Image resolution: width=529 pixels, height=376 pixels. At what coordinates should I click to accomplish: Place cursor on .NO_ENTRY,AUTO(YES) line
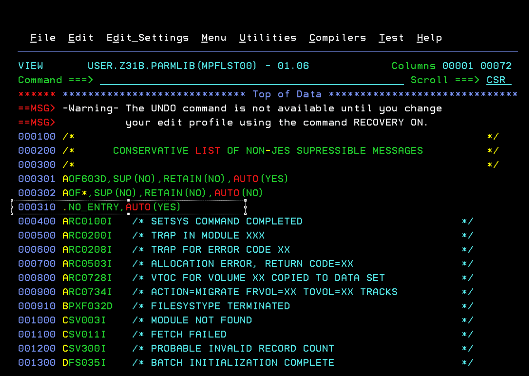click(121, 207)
